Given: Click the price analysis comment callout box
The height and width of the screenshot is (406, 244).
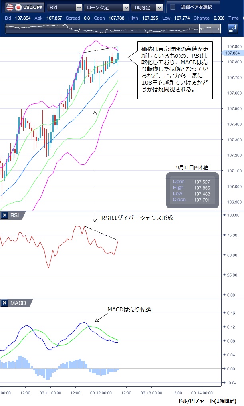Looking at the screenshot, I should [175, 70].
